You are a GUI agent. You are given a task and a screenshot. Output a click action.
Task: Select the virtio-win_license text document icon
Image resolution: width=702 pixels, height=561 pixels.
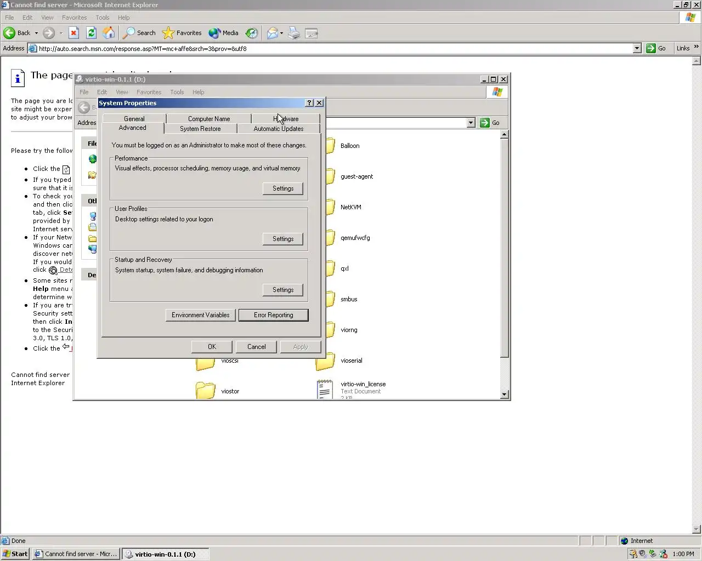pos(325,390)
